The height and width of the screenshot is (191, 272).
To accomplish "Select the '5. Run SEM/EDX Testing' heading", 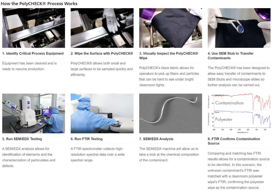I will pyautogui.click(x=22, y=139).
